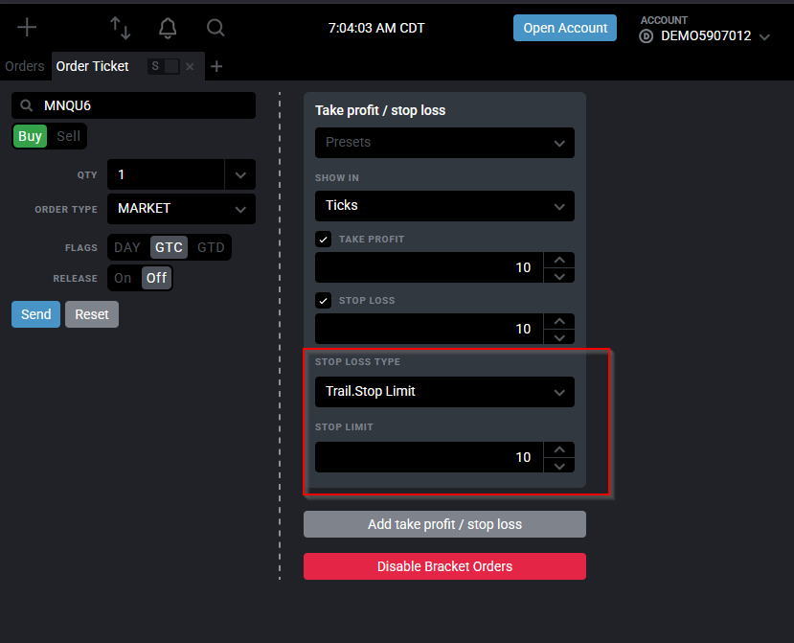
Task: Click the plus icon in top toolbar
Action: coord(27,28)
